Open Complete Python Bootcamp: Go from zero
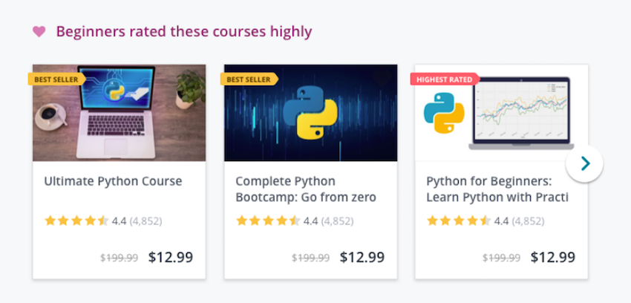The width and height of the screenshot is (631, 303). coord(306,189)
